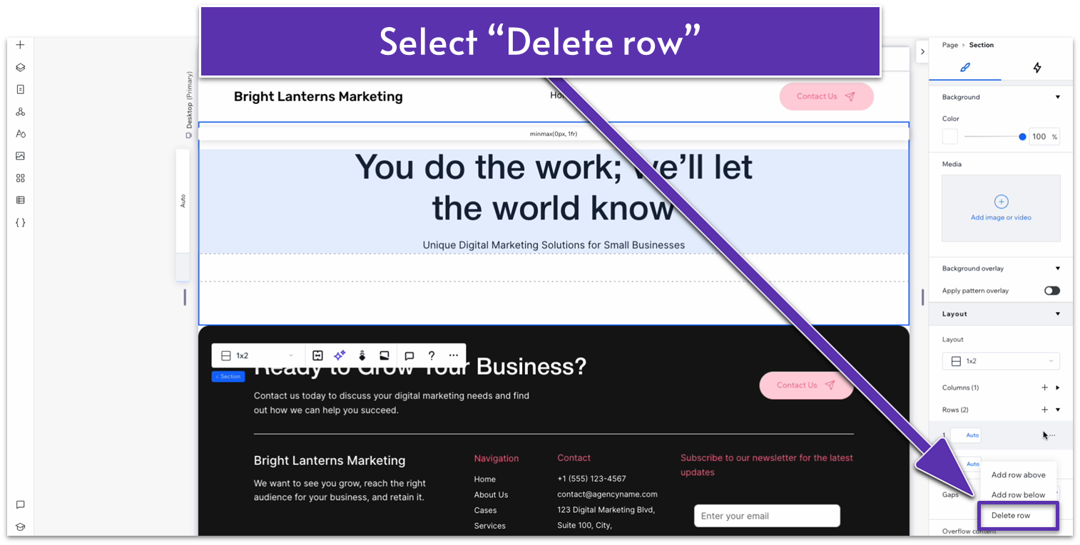
Task: Switch to the Design brush tab
Action: (965, 68)
